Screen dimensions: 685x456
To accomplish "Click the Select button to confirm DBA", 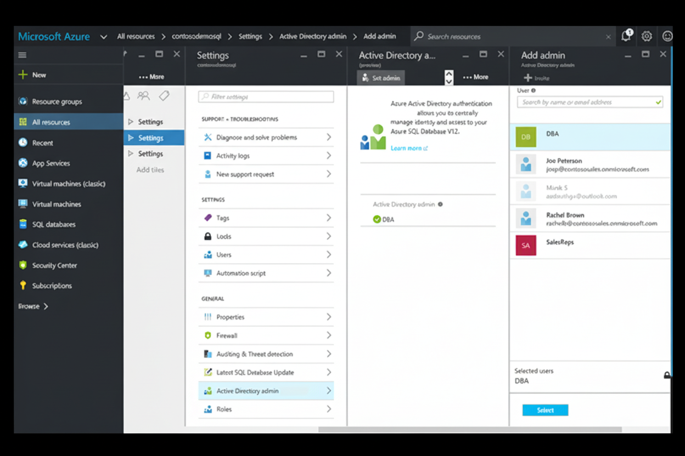I will tap(545, 409).
